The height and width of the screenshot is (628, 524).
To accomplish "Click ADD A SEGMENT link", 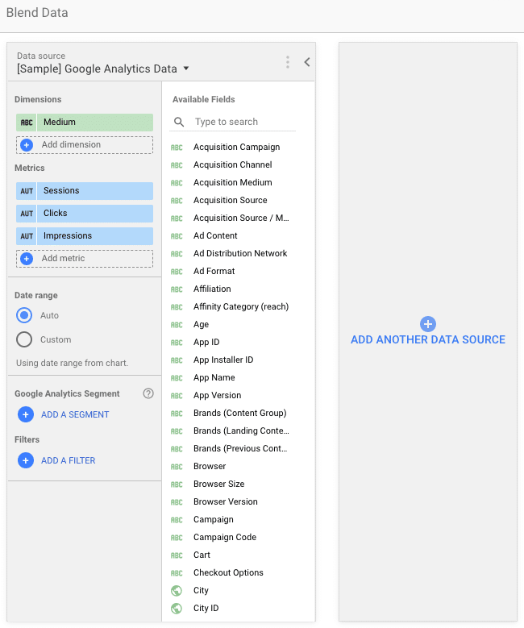I will click(74, 414).
